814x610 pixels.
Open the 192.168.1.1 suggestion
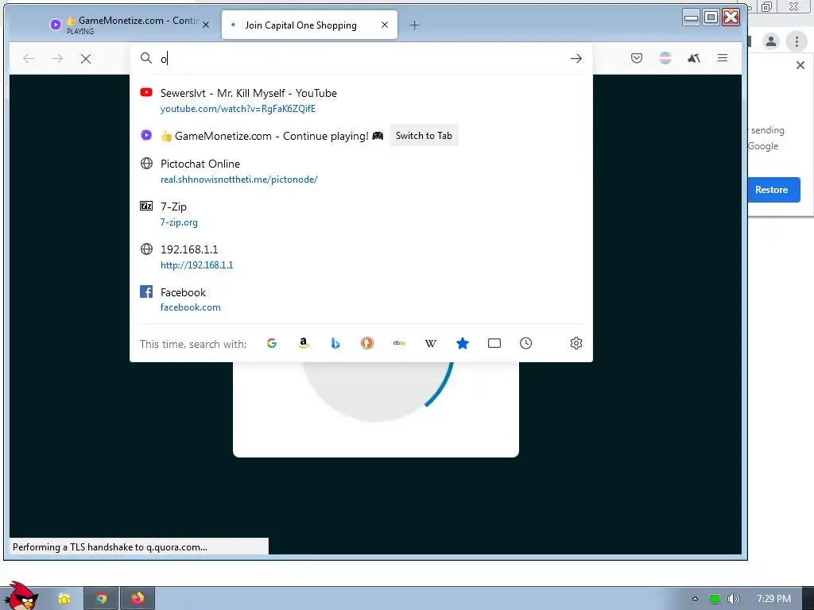[362, 257]
